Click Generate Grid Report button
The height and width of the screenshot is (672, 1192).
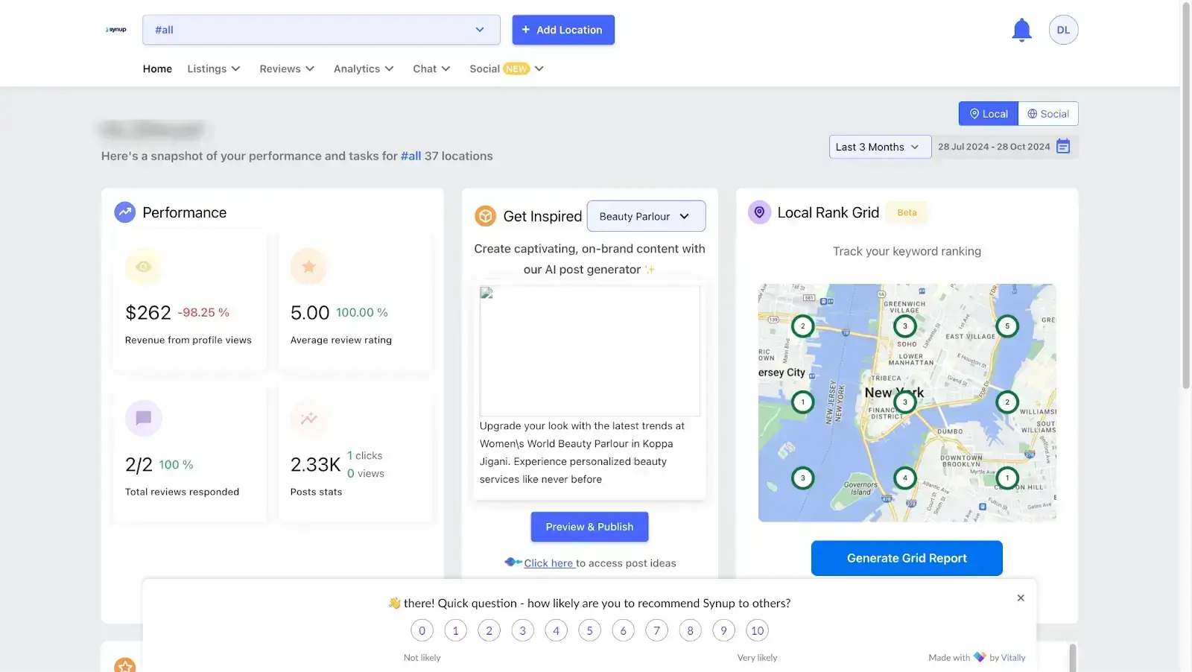coord(907,558)
